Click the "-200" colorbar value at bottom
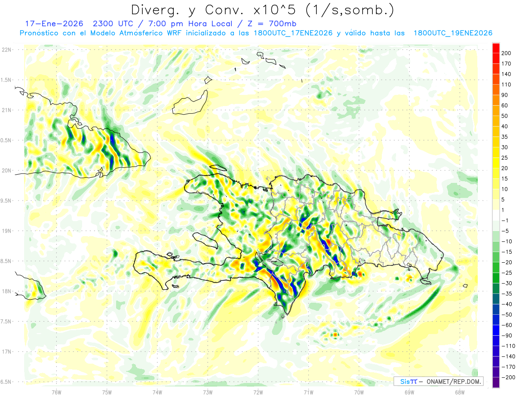Image resolution: width=516 pixels, height=398 pixels. 507,377
